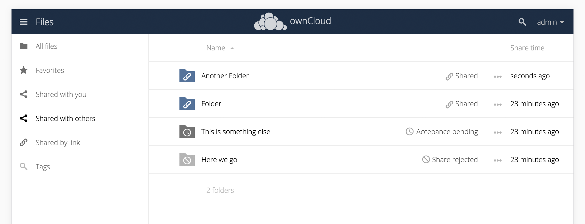The height and width of the screenshot is (224, 585).
Task: Click the Another Folder link-folder icon
Action: 187,76
